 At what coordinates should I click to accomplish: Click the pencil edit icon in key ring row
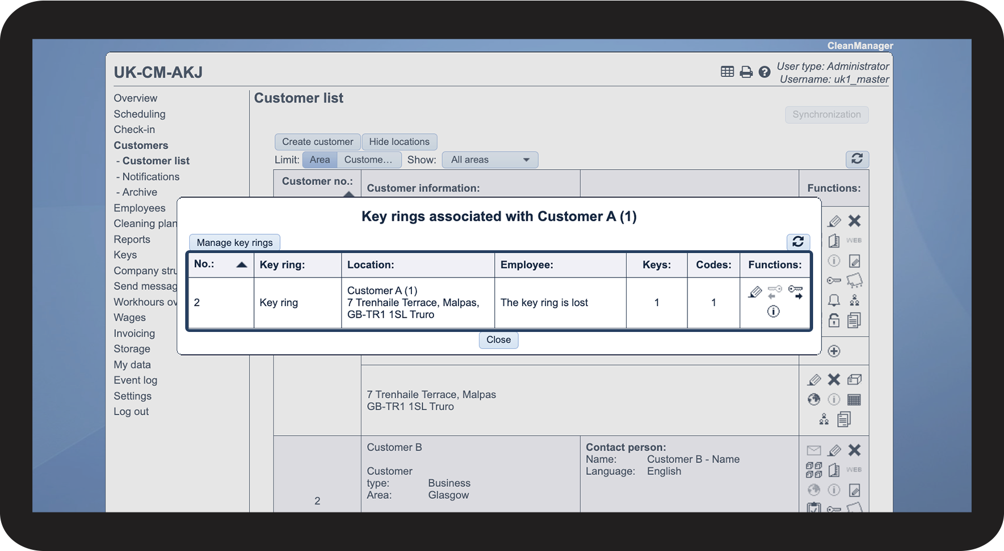pos(755,292)
